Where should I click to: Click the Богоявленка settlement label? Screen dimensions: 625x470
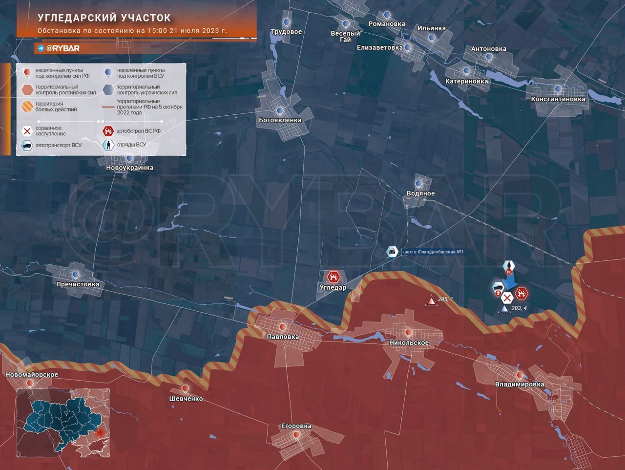(280, 120)
